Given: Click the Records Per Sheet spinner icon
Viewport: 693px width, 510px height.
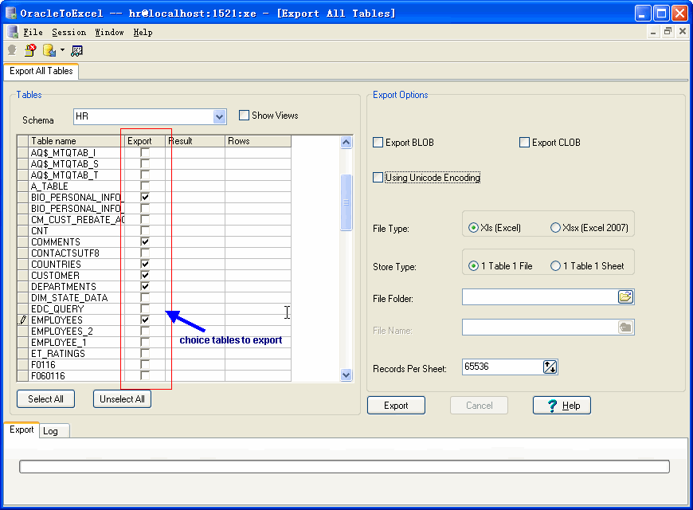Looking at the screenshot, I should (x=550, y=367).
